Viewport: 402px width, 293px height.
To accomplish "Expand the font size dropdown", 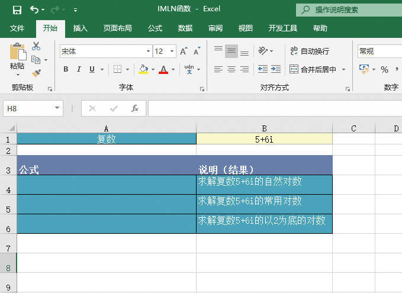I will (172, 51).
